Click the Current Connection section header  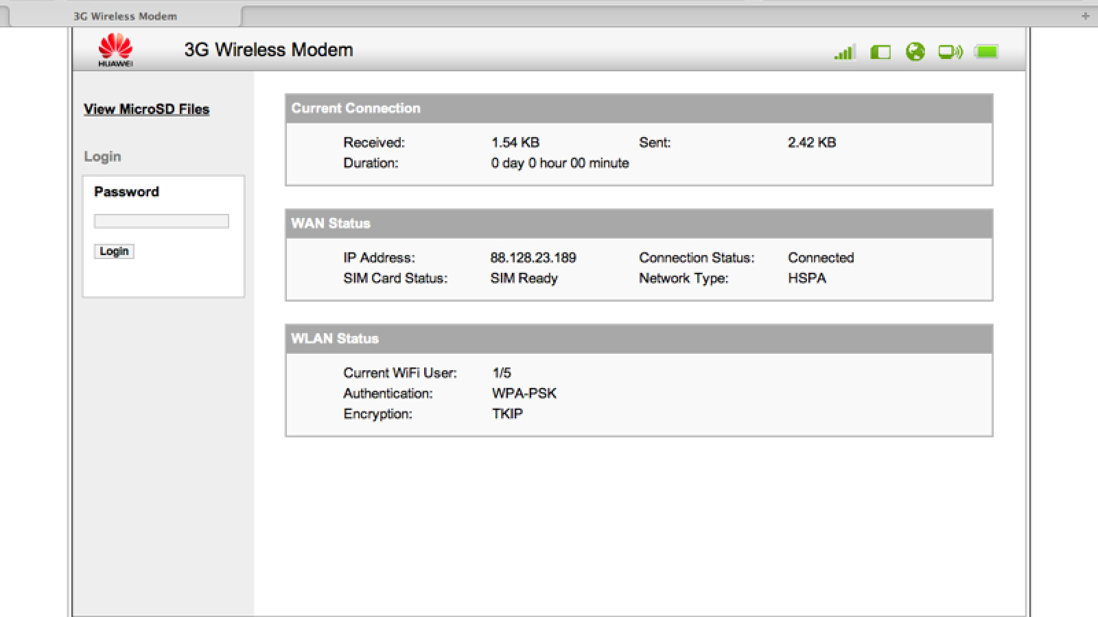click(355, 108)
